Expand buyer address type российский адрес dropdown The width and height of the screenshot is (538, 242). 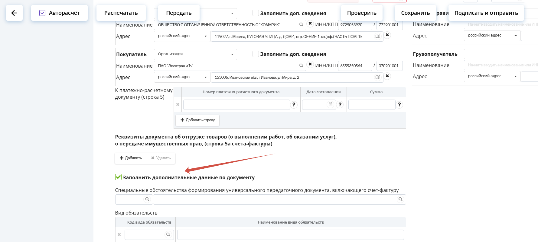pyautogui.click(x=182, y=77)
